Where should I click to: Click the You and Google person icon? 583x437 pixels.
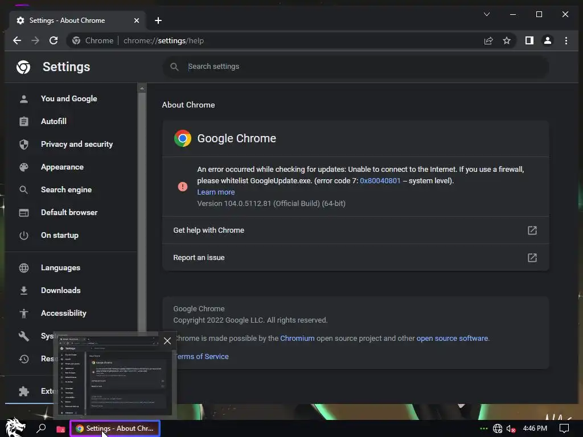pos(24,98)
